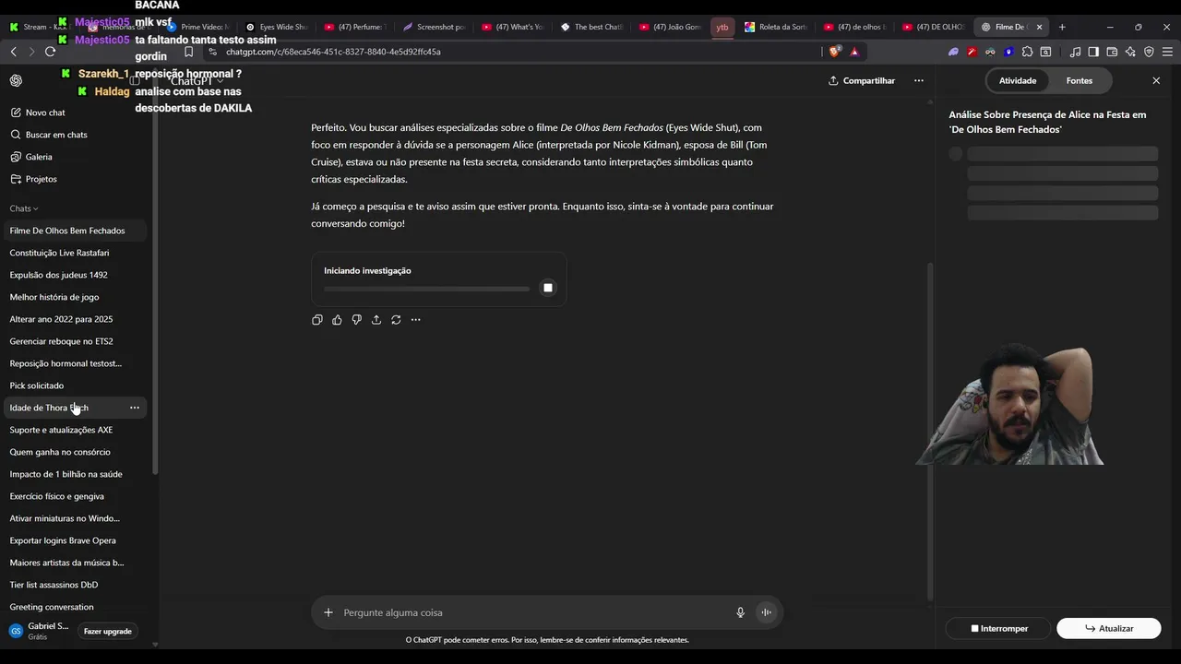Switch to the João Gomes browser tab
1181x664 pixels.
[x=670, y=27]
